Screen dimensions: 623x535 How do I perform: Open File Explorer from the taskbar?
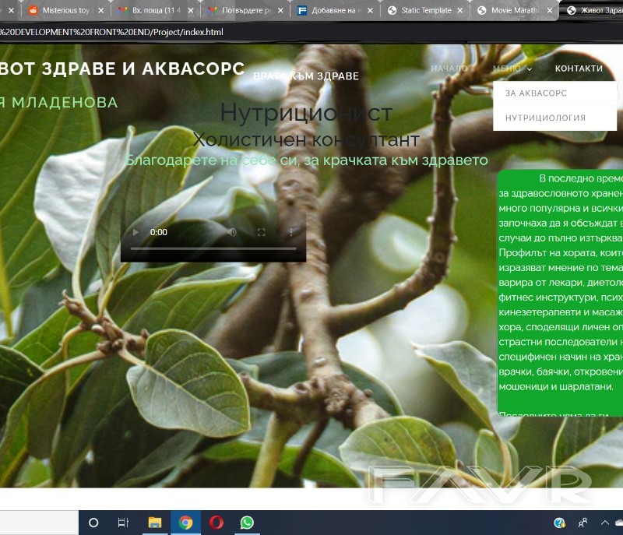(155, 523)
